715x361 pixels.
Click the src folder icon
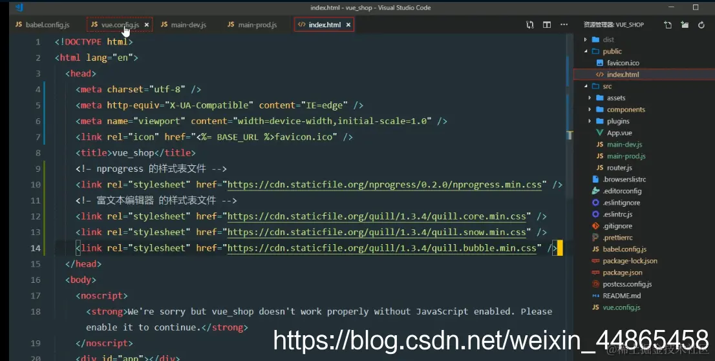[595, 86]
